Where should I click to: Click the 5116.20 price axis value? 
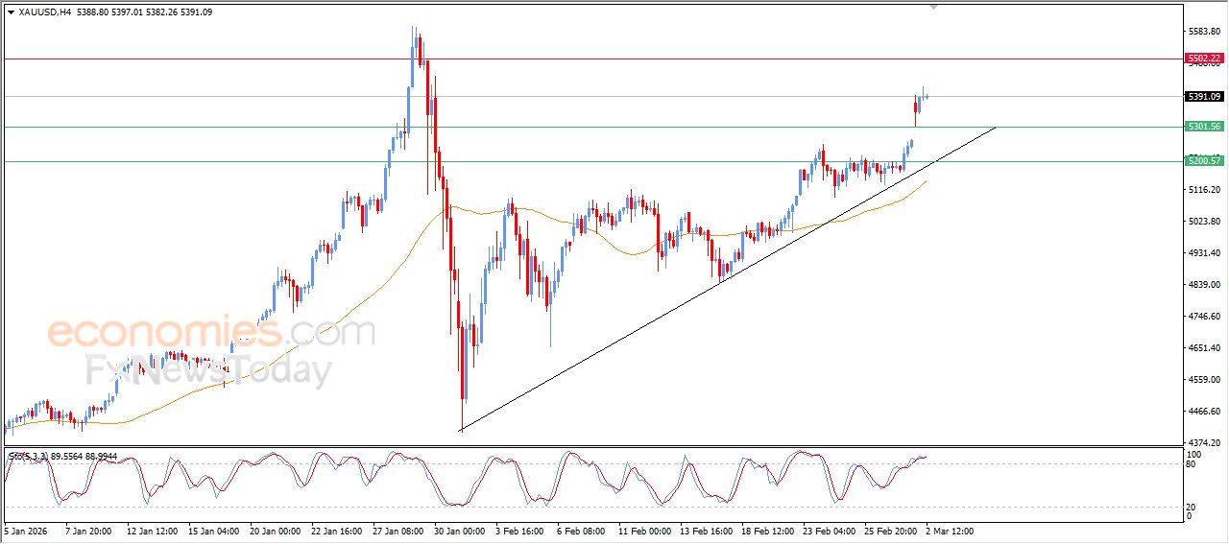pos(1204,190)
